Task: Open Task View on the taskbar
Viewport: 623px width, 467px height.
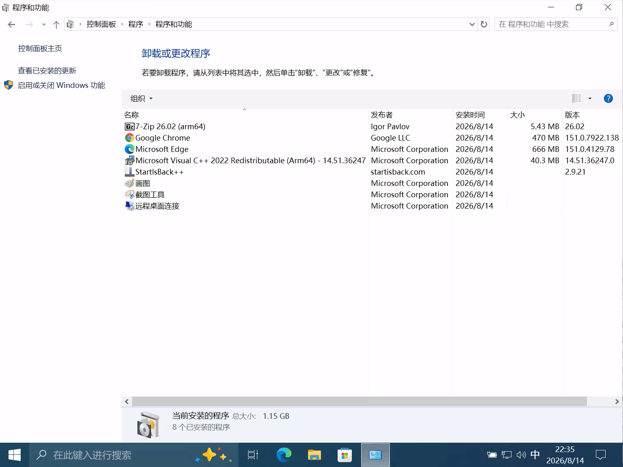Action: pyautogui.click(x=253, y=455)
